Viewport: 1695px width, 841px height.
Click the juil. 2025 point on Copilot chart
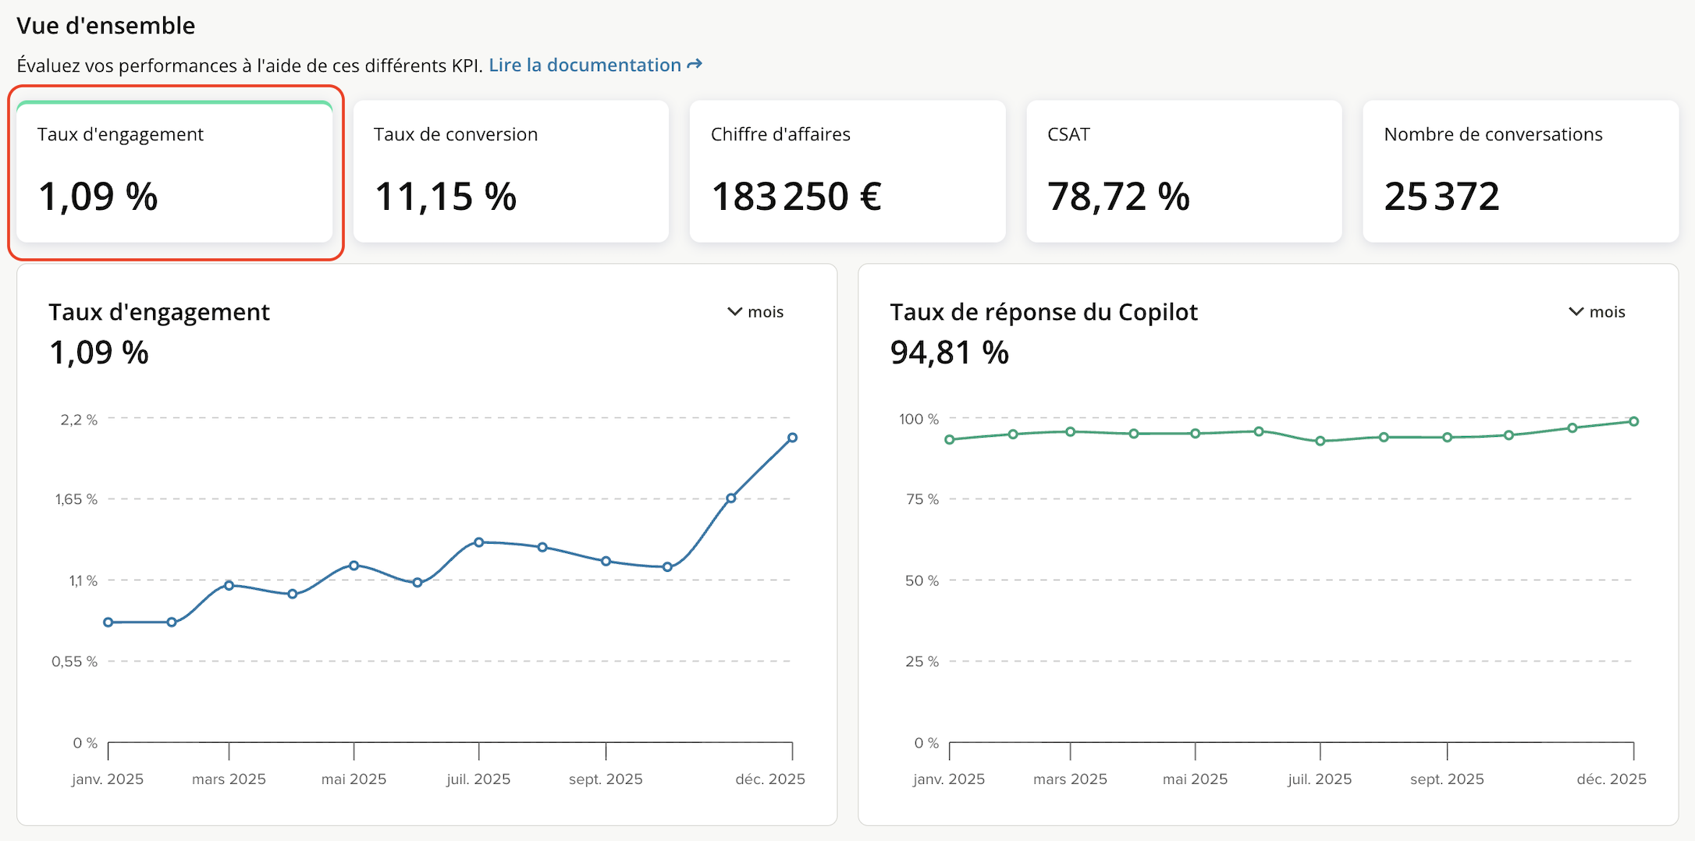tap(1320, 441)
